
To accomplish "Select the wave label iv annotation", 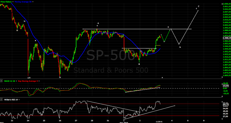I will click(25, 21).
